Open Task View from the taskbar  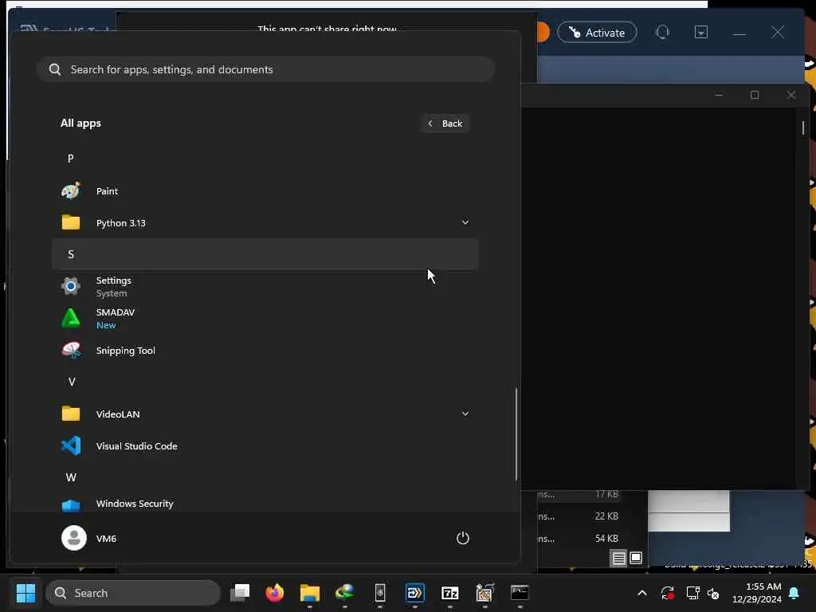[x=240, y=593]
